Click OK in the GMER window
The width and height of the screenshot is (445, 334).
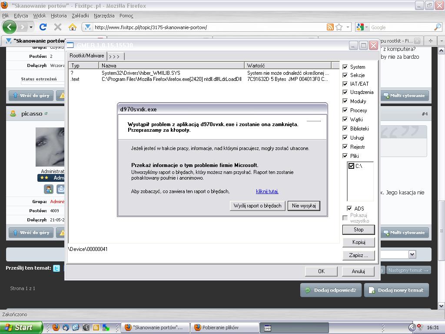321,271
